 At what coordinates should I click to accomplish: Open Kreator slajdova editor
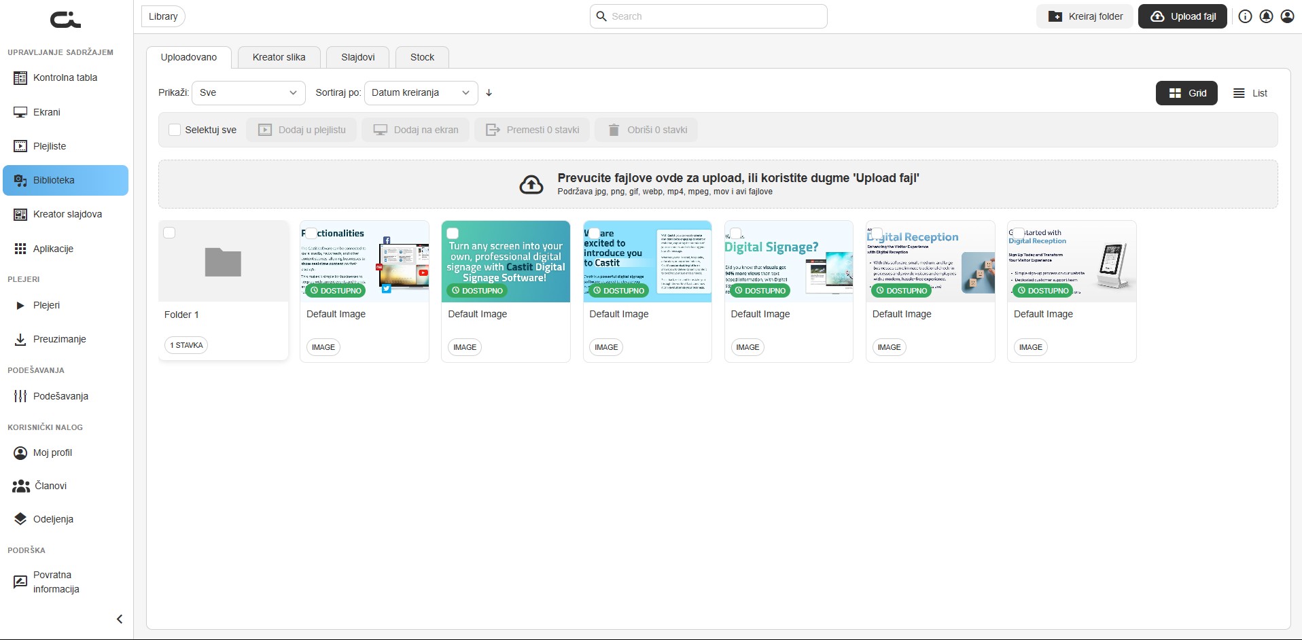click(x=65, y=214)
